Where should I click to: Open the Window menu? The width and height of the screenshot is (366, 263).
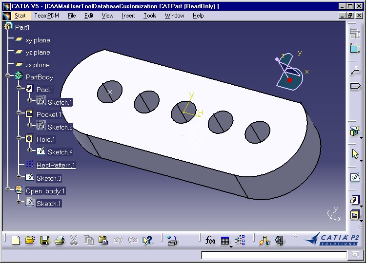coord(174,16)
